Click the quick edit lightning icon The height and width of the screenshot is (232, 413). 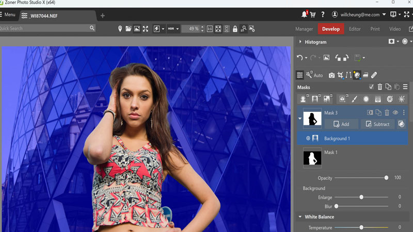(156, 29)
